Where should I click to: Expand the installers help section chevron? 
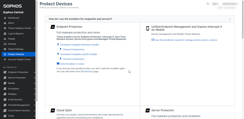230,19
